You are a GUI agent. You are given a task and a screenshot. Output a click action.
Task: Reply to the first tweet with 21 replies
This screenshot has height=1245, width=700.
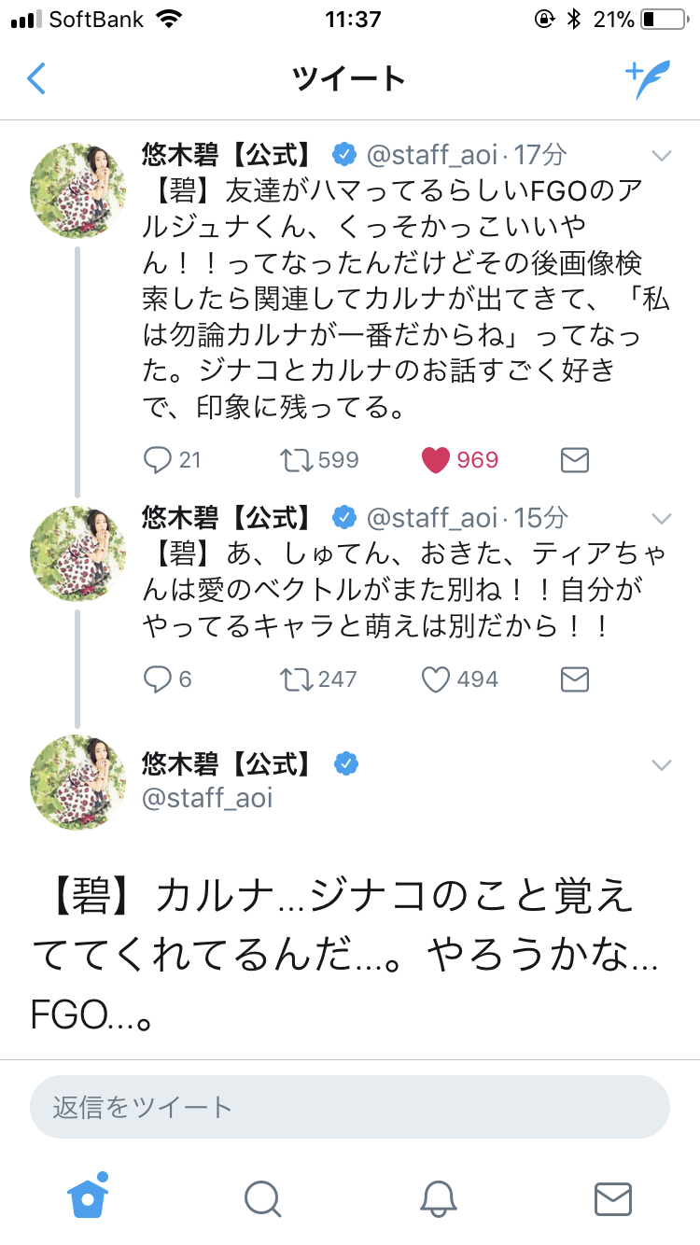coord(158,459)
